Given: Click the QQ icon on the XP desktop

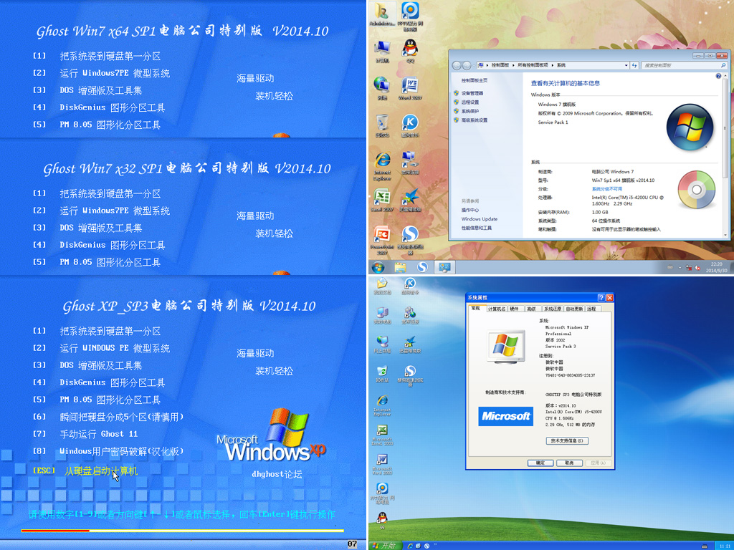Looking at the screenshot, I should click(382, 520).
